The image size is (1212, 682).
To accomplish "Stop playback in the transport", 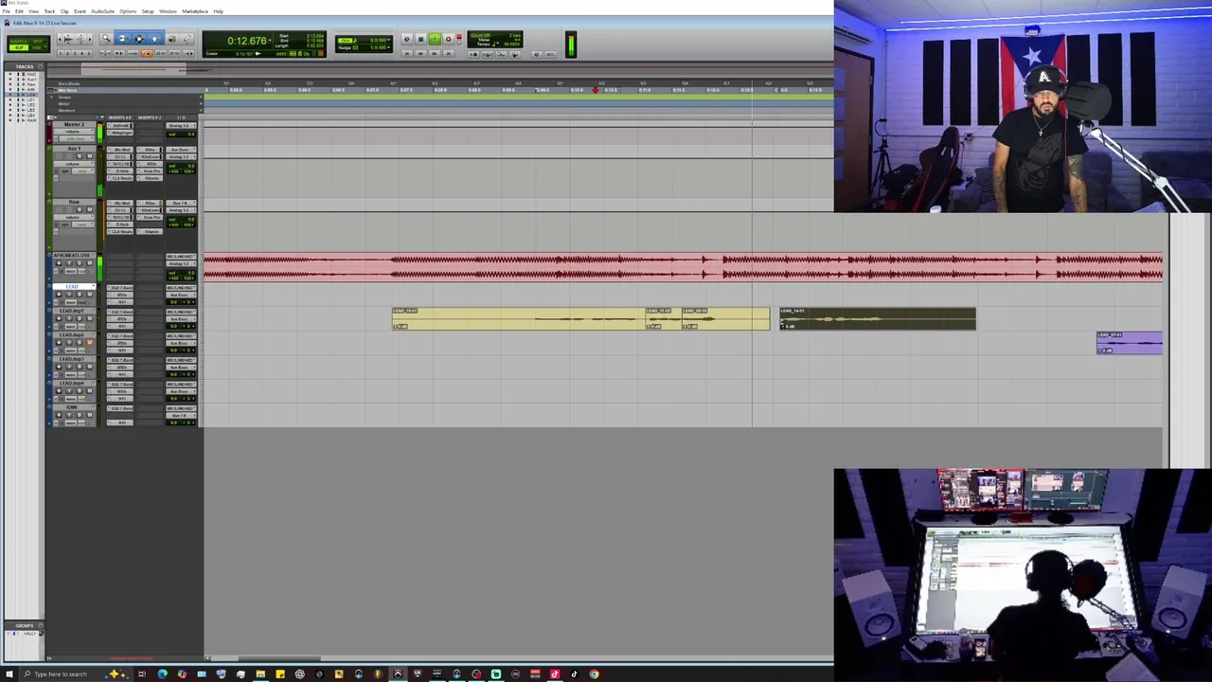I will pyautogui.click(x=420, y=39).
